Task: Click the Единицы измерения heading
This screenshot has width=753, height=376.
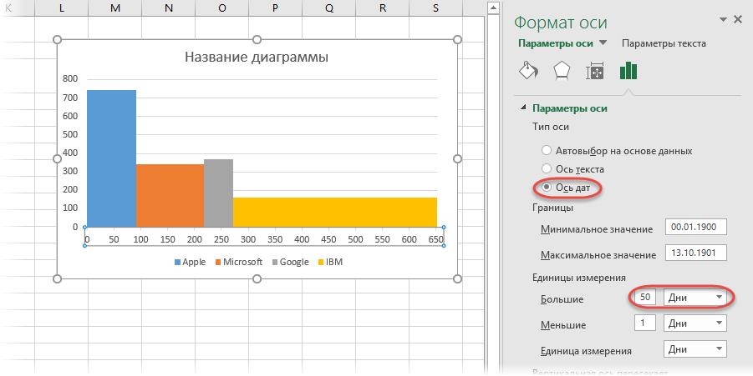Action: pos(578,278)
